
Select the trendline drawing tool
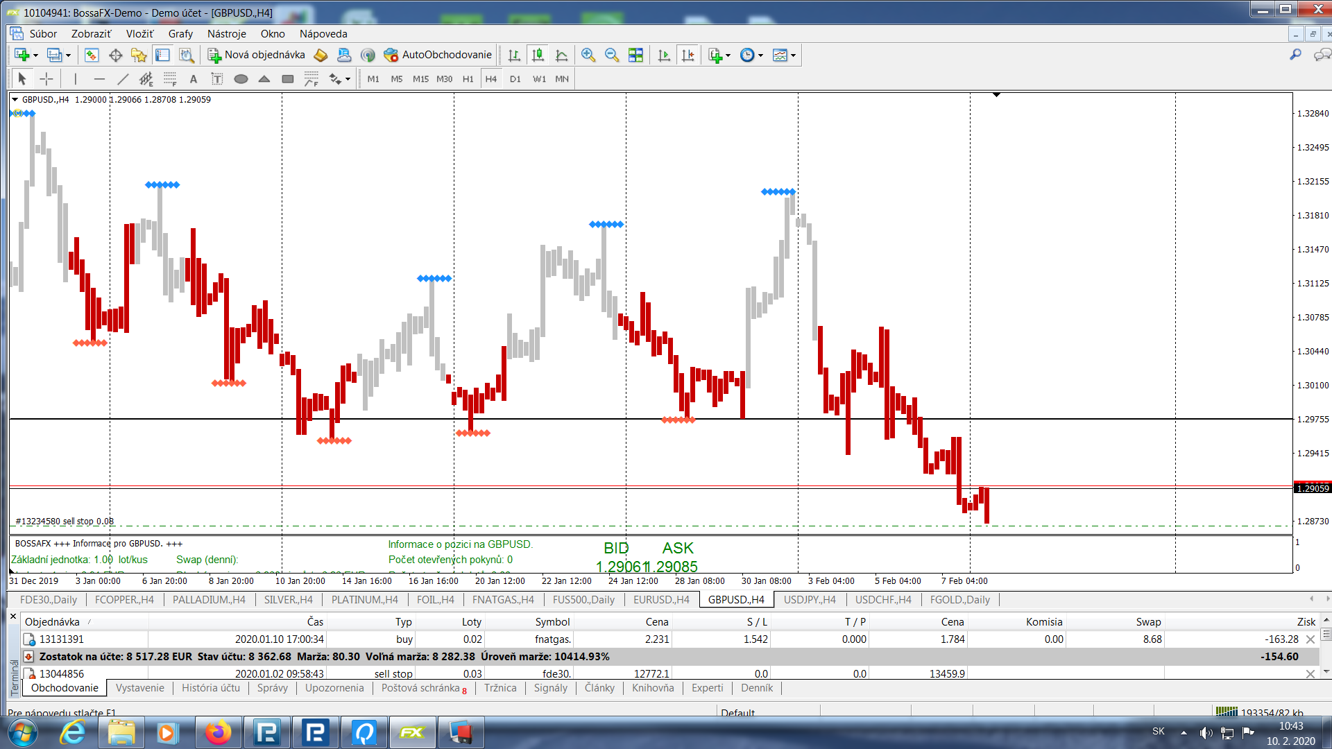click(x=123, y=79)
